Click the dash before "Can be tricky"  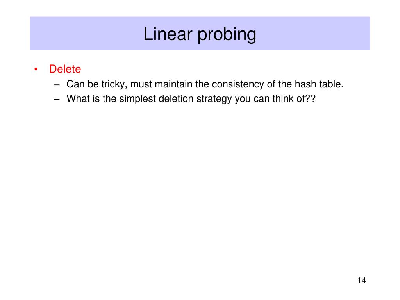57,84
